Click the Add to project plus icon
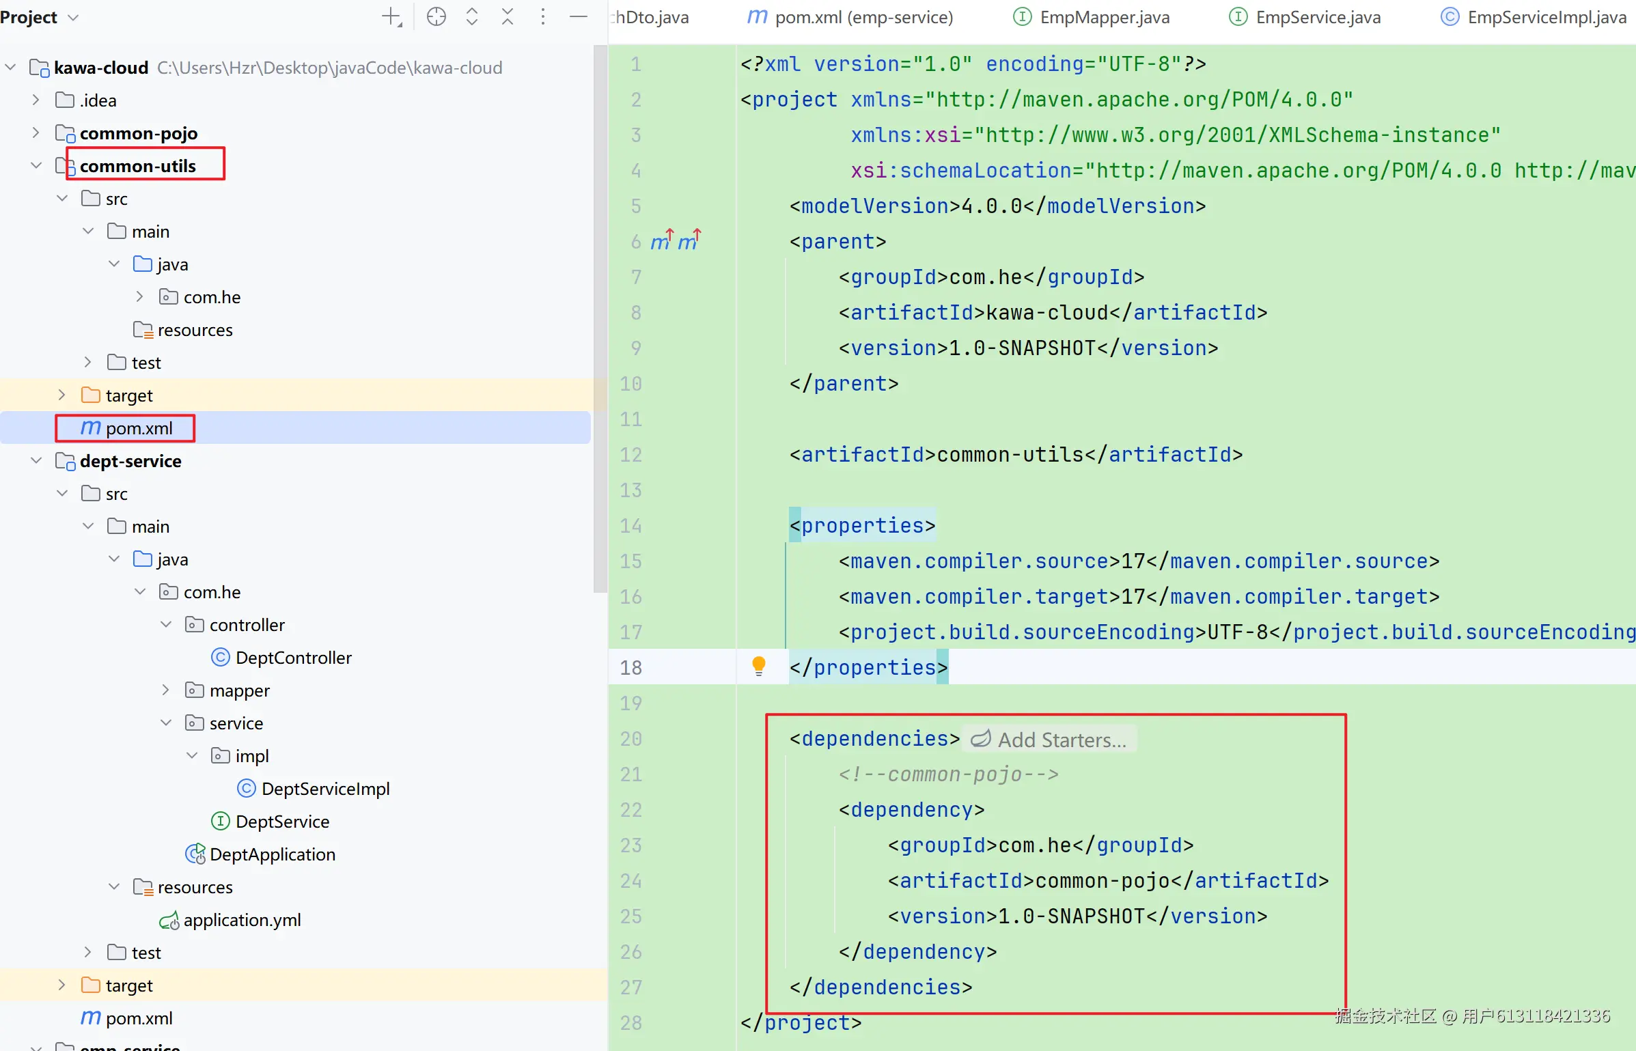The image size is (1636, 1051). (x=391, y=17)
